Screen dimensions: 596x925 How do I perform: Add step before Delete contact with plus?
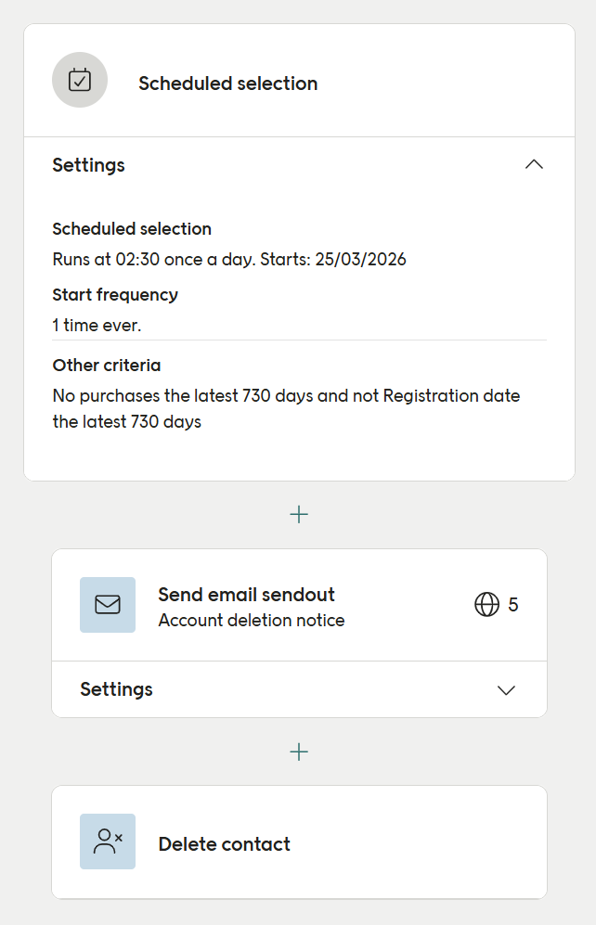[299, 752]
